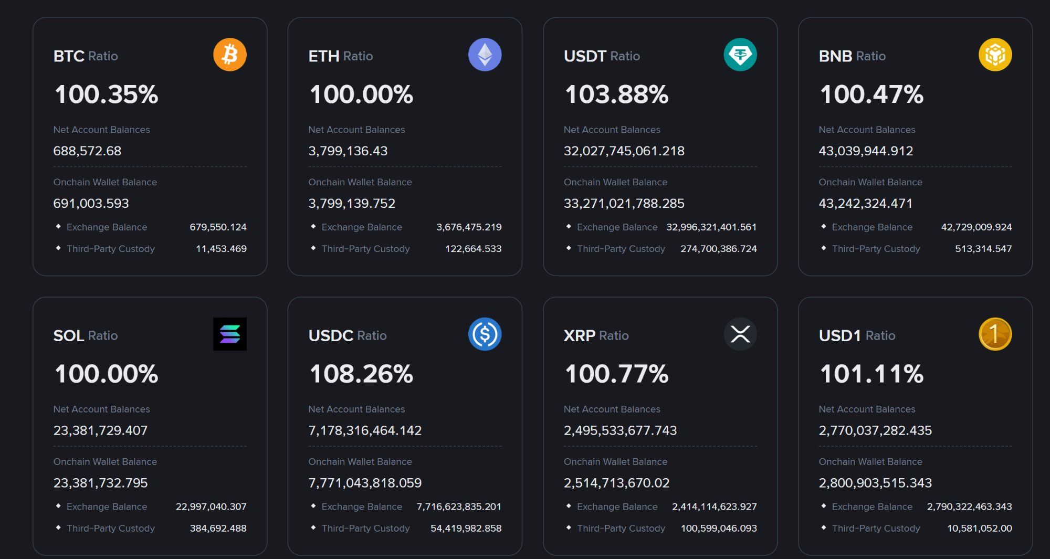Click the Ethereum logo icon

[x=485, y=55]
